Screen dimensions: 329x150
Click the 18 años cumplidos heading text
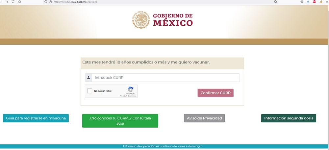[146, 62]
